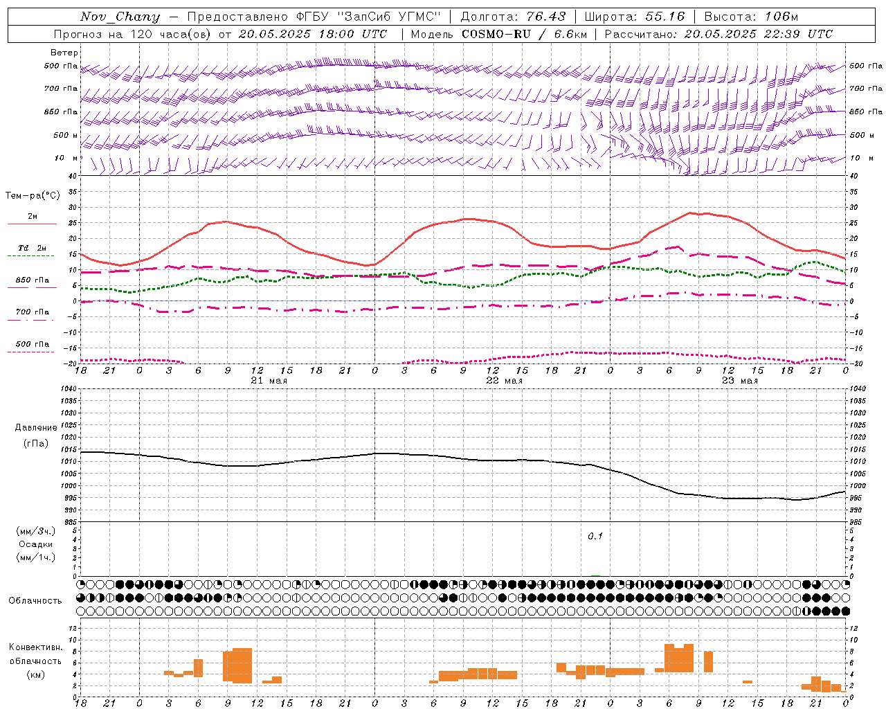The height and width of the screenshot is (709, 886).
Task: Click the '23 мая' date label
Action: coord(740,381)
